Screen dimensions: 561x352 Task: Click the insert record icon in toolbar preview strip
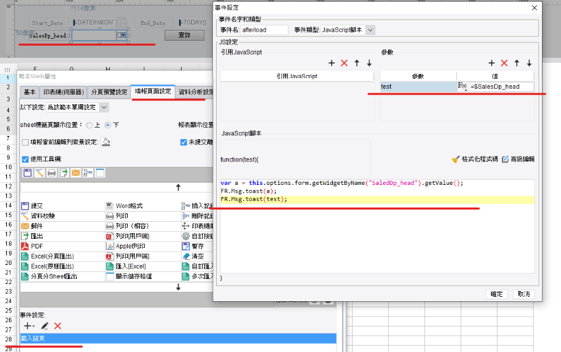88,173
